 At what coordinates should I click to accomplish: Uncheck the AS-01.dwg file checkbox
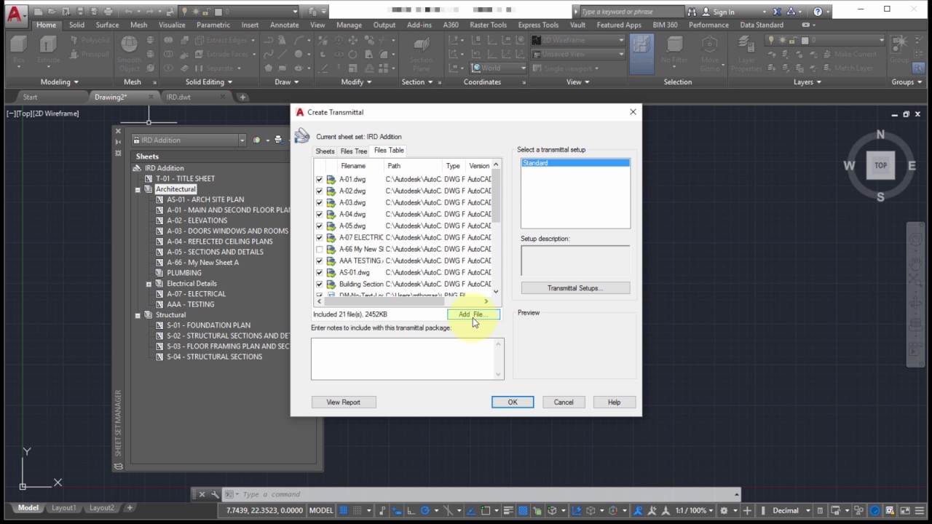click(319, 272)
